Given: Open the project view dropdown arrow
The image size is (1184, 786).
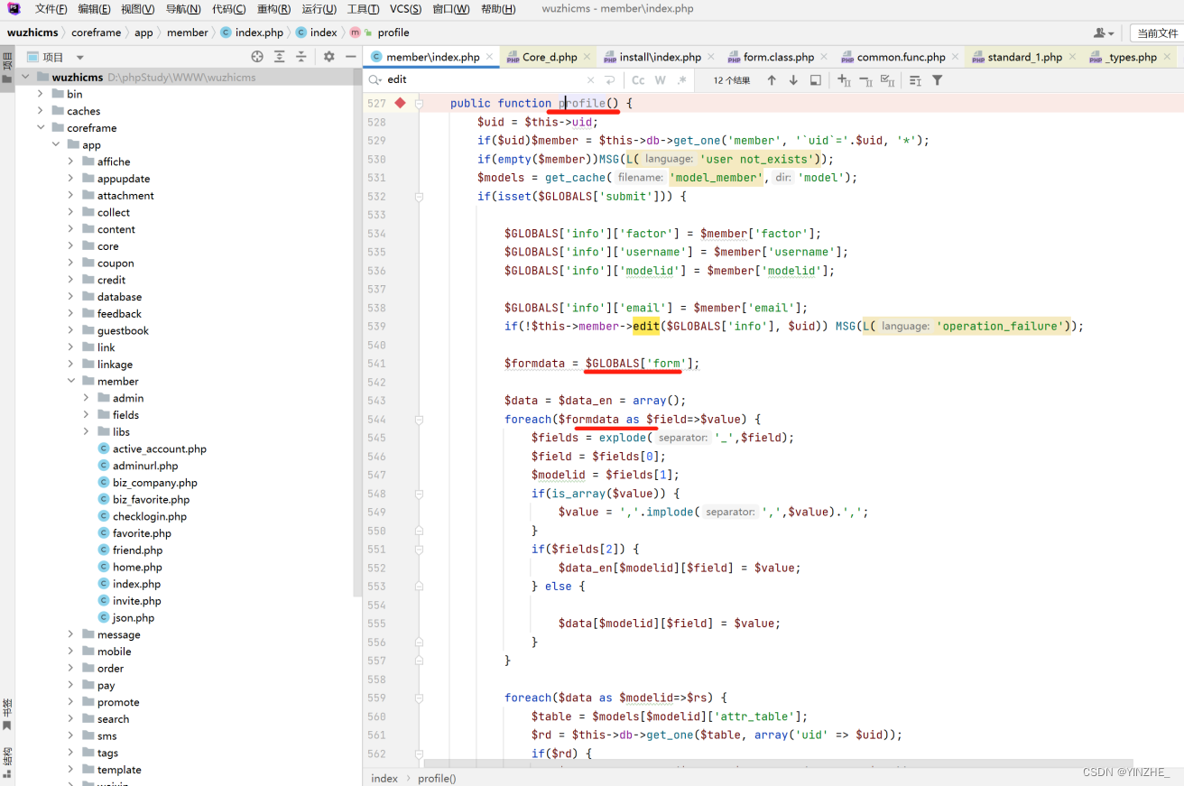Looking at the screenshot, I should (80, 57).
